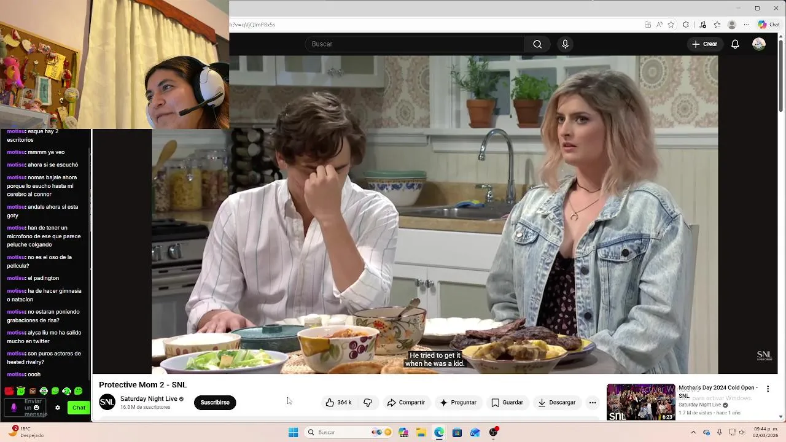Show hidden system tray icons chevron
The height and width of the screenshot is (442, 786).
(693, 432)
